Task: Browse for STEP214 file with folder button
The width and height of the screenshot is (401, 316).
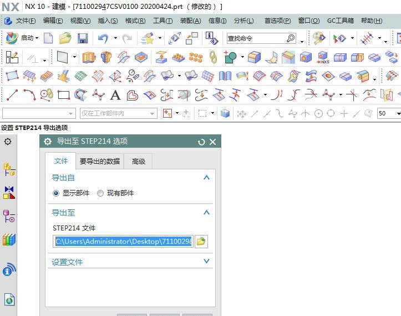Action: click(x=201, y=242)
